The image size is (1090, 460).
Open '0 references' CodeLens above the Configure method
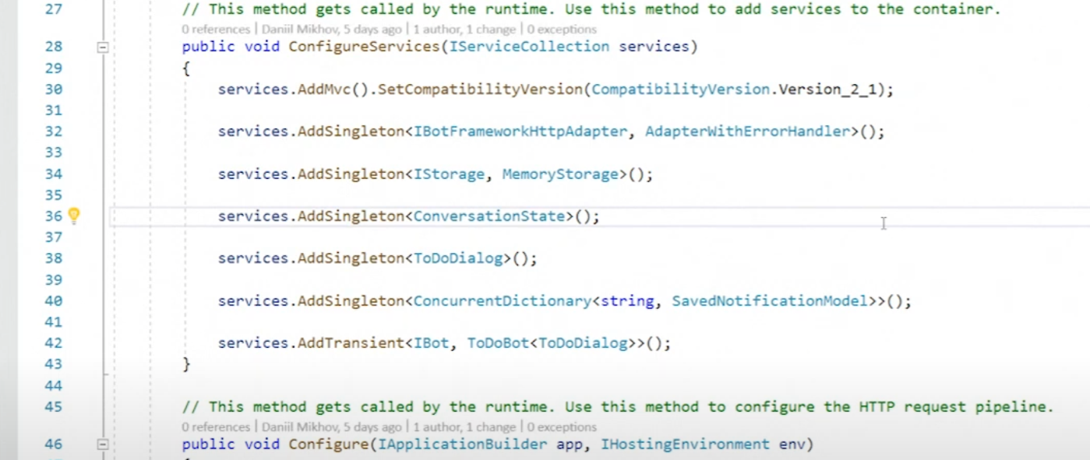pyautogui.click(x=215, y=427)
